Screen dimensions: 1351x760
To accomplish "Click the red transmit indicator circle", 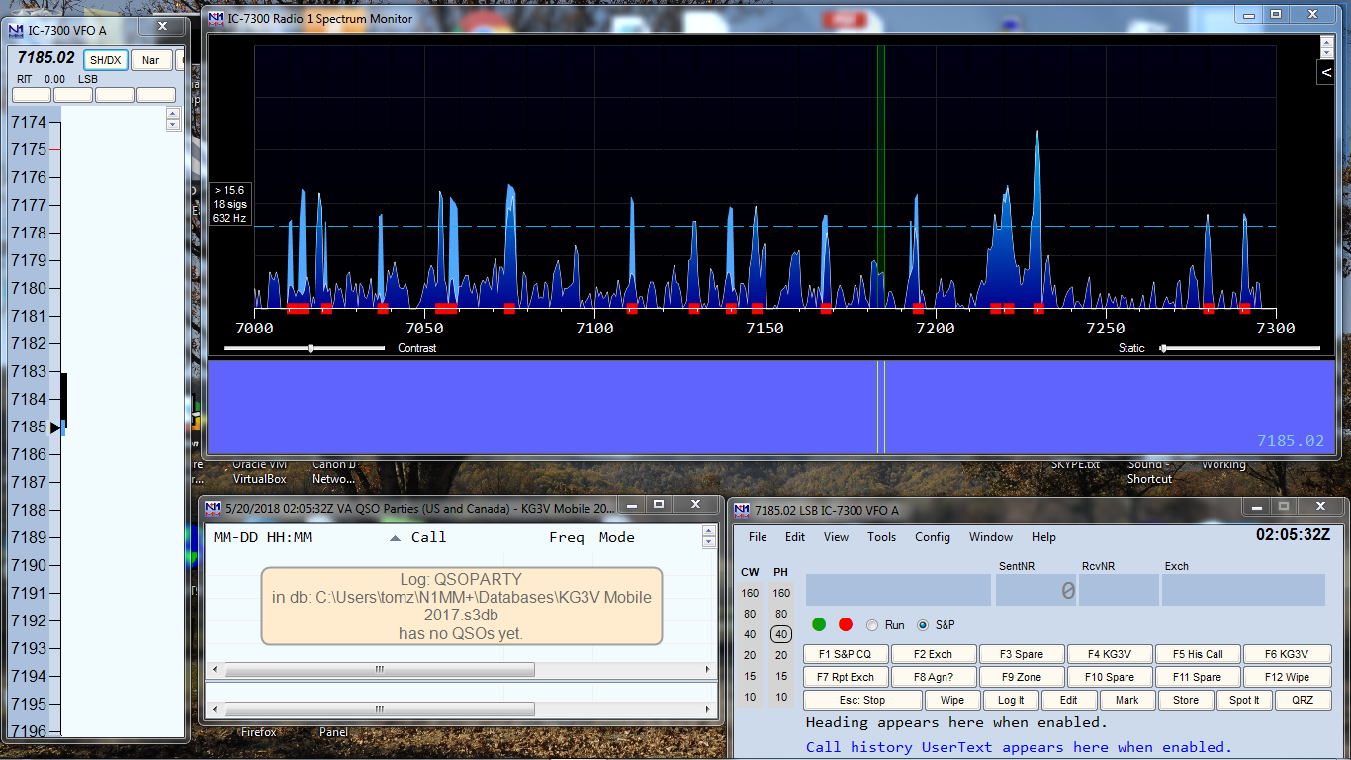I will tap(844, 624).
